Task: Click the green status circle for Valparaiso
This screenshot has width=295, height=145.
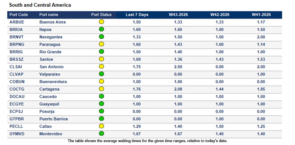Action: pos(102,74)
